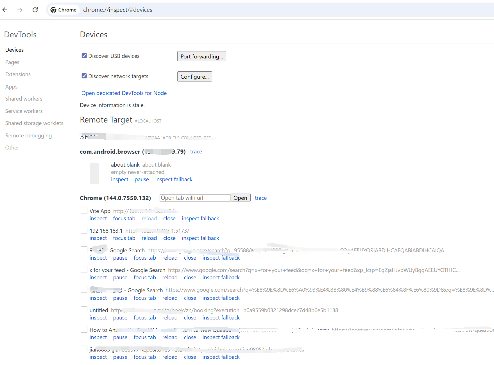
Task: Check the box beside 192.168.183.1
Action: 84,230
